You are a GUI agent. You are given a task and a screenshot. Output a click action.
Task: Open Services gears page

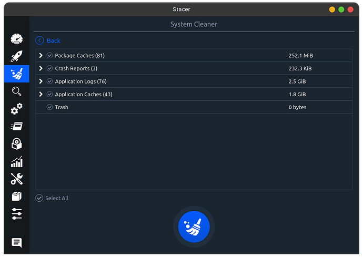[17, 109]
